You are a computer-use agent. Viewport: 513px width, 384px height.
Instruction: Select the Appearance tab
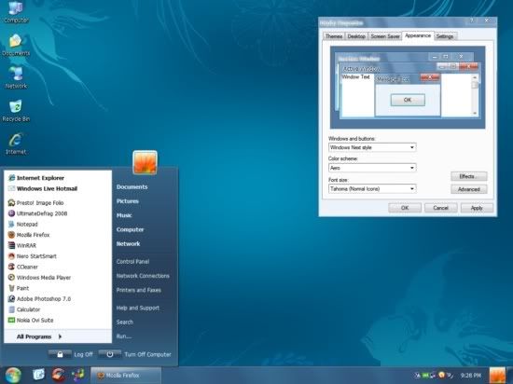pyautogui.click(x=418, y=35)
